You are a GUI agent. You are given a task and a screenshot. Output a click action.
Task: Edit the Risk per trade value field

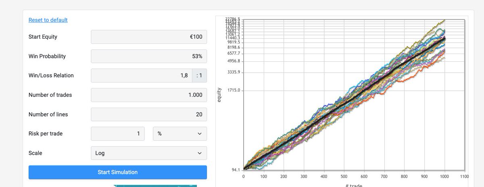118,133
